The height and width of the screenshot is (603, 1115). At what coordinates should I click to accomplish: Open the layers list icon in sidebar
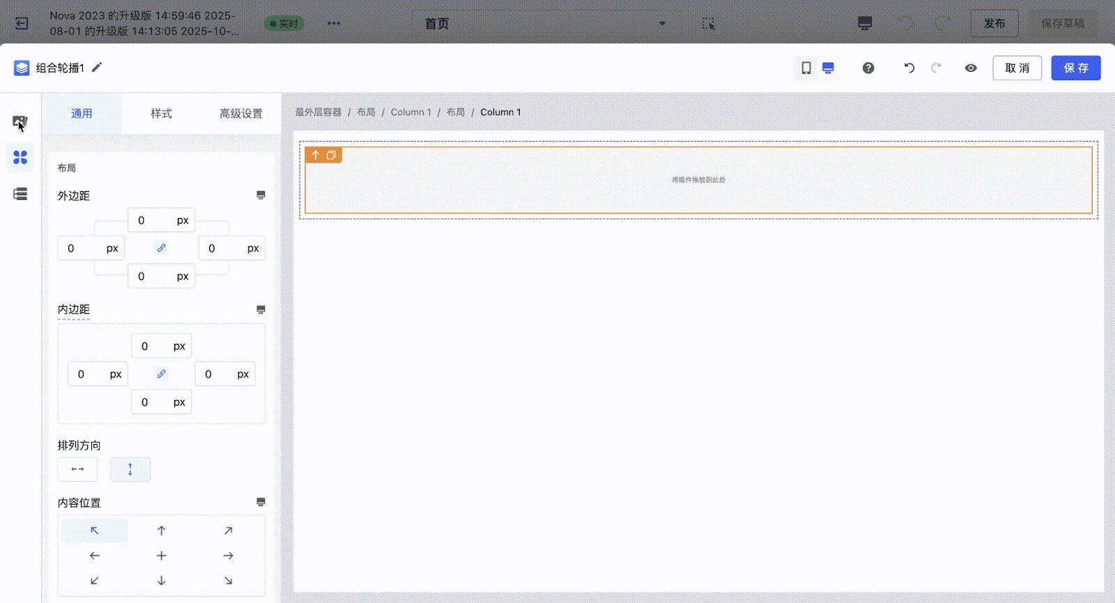20,194
